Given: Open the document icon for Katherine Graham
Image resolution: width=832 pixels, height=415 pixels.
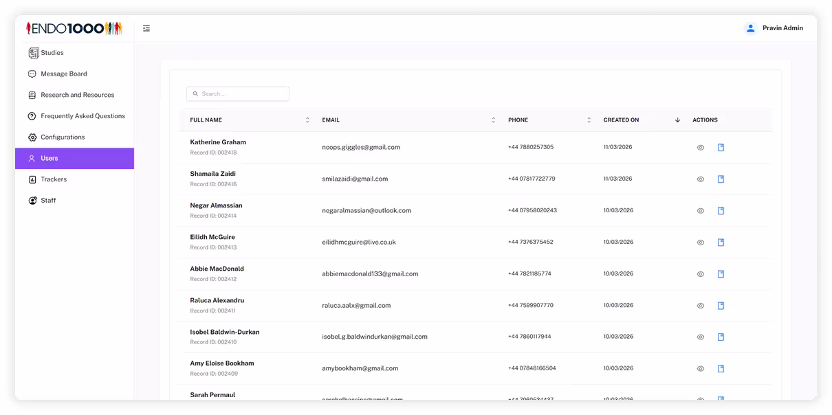Looking at the screenshot, I should pos(721,146).
